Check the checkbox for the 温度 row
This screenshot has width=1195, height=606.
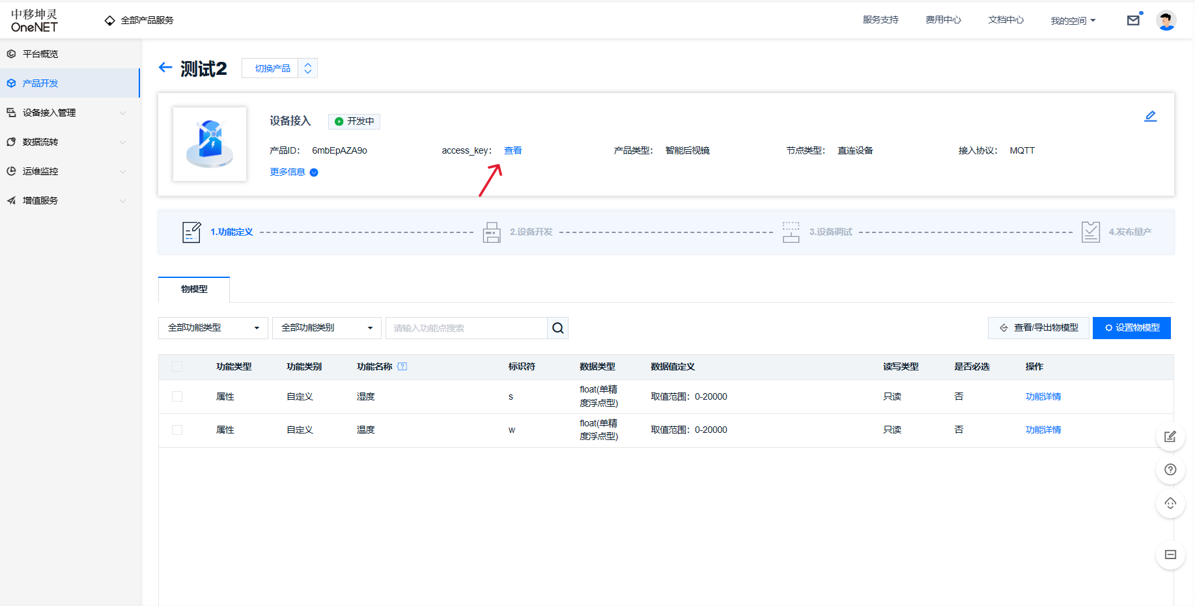click(x=177, y=430)
